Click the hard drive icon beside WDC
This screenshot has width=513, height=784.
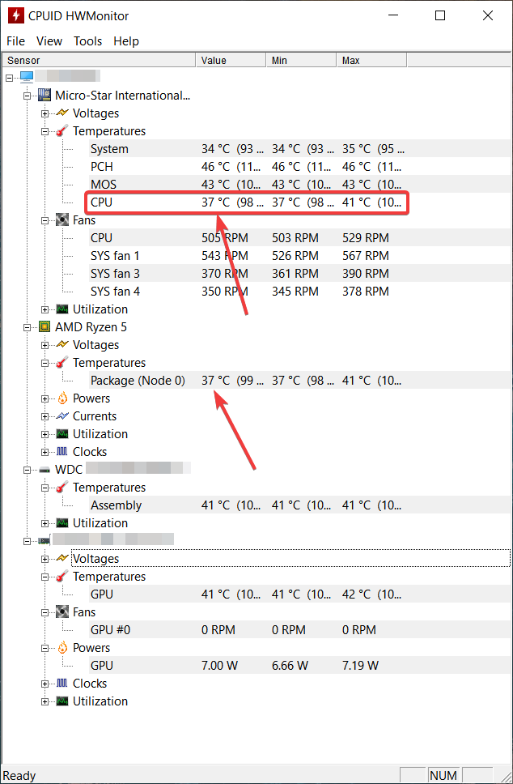(x=45, y=470)
